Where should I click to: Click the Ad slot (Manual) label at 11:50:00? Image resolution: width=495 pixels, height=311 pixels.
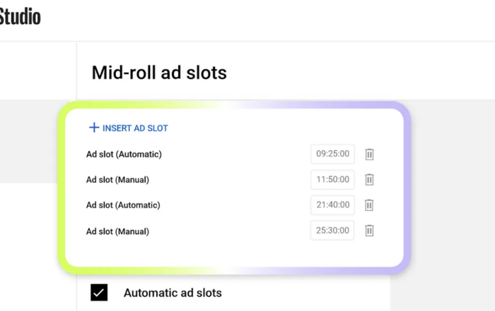tap(117, 180)
